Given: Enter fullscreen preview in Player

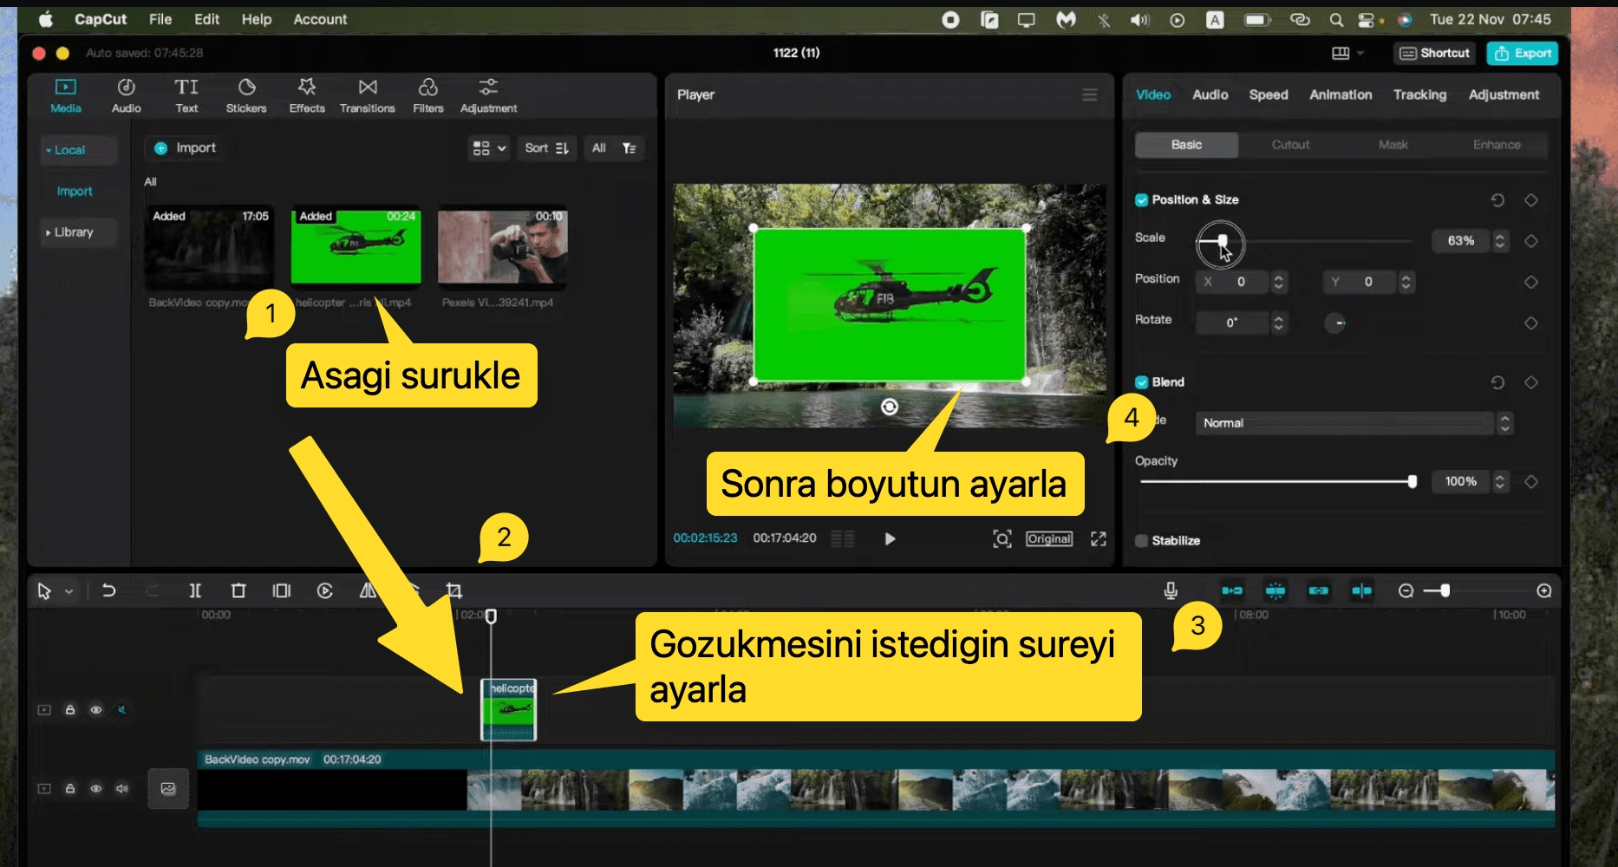Looking at the screenshot, I should (1099, 539).
